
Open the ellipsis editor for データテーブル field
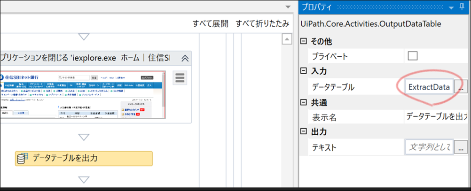click(461, 87)
